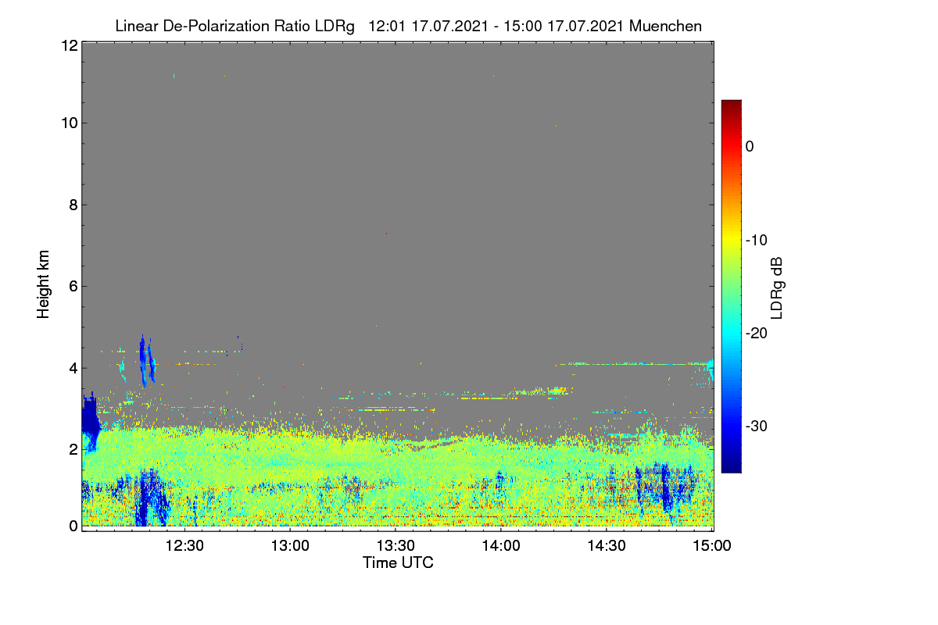Click the height tick label '10'
Screen dimensions: 938x625
68,123
